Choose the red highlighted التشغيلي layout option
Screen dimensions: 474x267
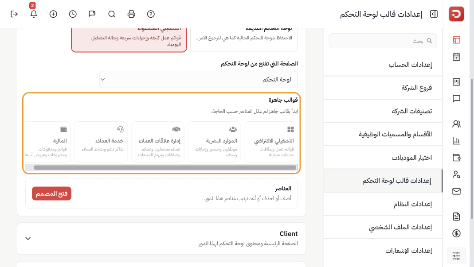pyautogui.click(x=129, y=40)
